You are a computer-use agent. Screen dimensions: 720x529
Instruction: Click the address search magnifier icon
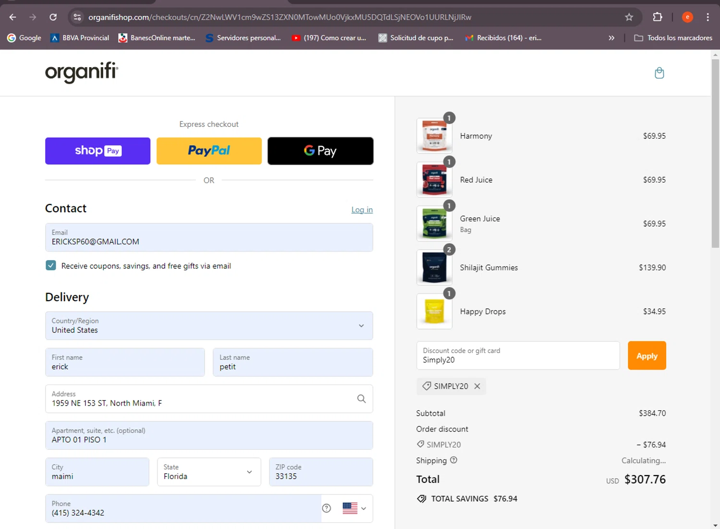pyautogui.click(x=361, y=399)
